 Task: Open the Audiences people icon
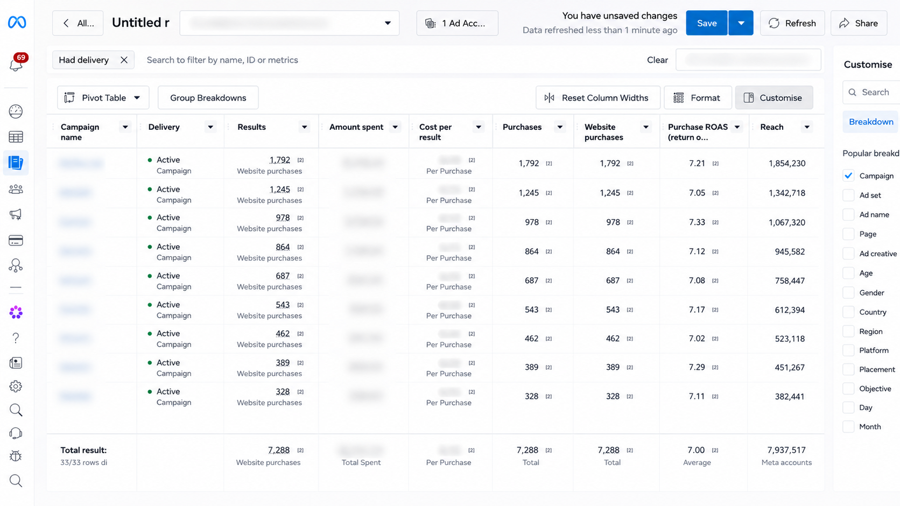(x=16, y=189)
